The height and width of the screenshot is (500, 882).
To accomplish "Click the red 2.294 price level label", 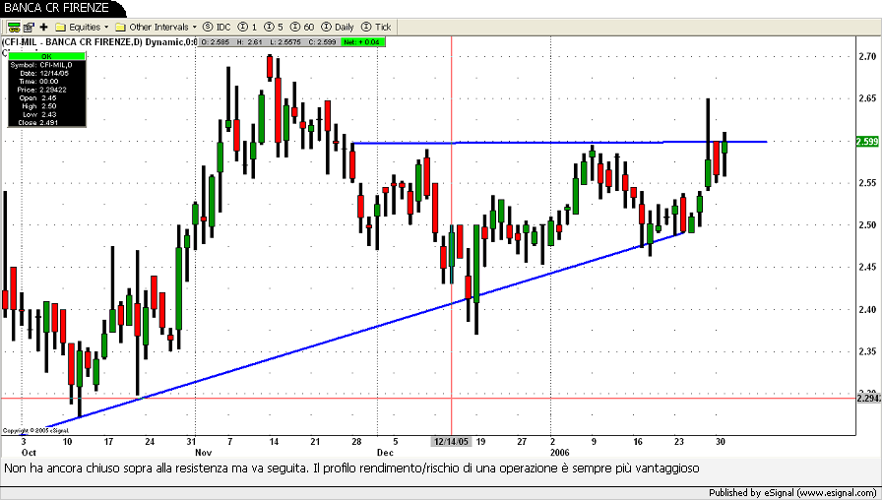I will pyautogui.click(x=867, y=398).
